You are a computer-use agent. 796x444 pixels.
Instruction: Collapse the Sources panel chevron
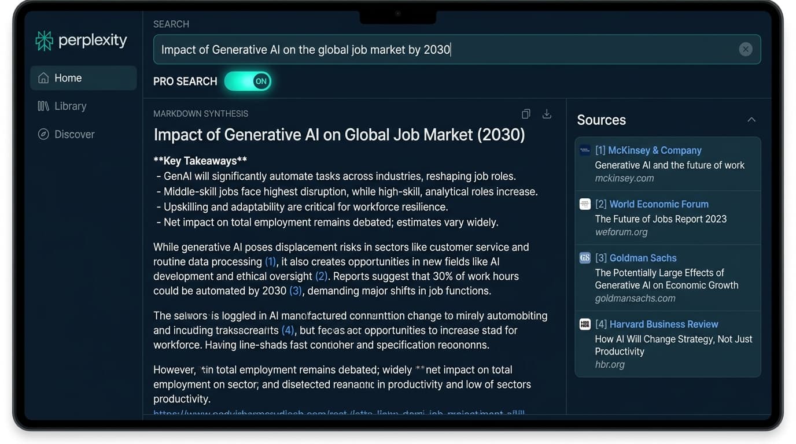tap(751, 120)
